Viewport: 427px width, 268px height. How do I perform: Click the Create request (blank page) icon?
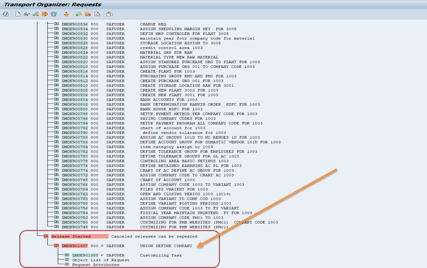pyautogui.click(x=18, y=14)
